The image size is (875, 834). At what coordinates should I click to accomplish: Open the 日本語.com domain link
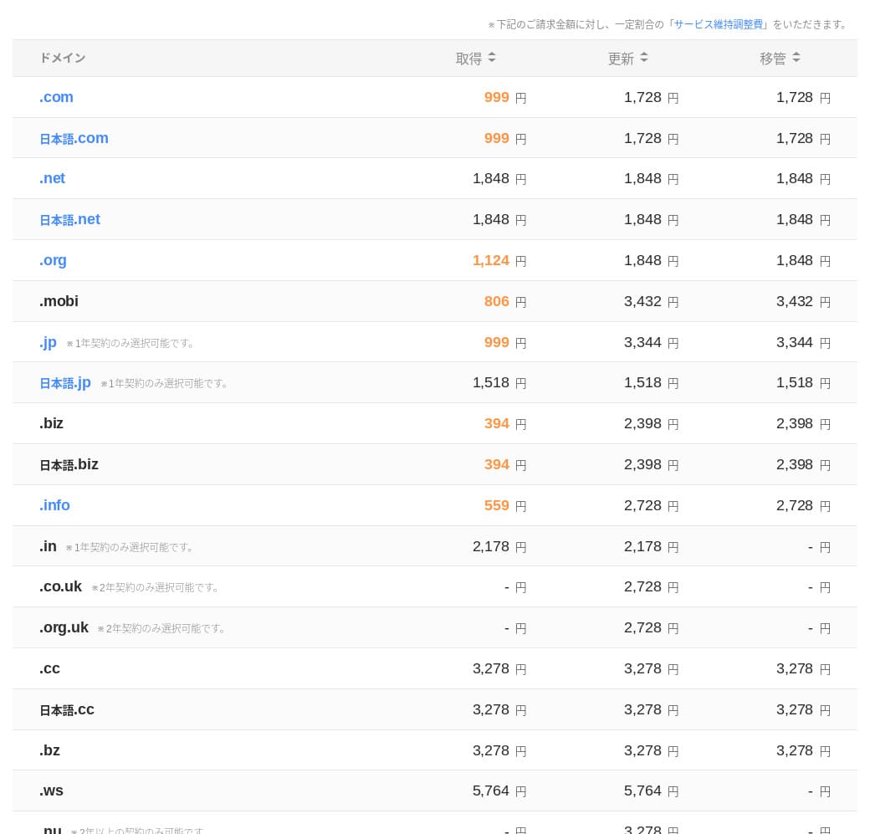point(74,138)
